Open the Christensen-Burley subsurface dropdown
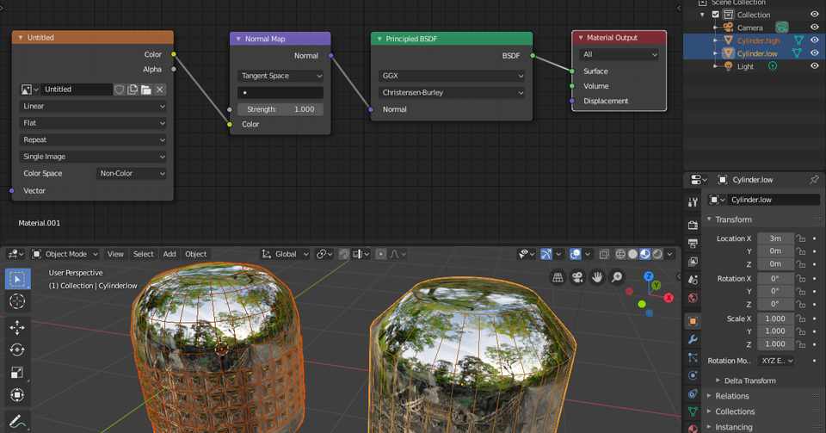The height and width of the screenshot is (433, 826). click(452, 93)
